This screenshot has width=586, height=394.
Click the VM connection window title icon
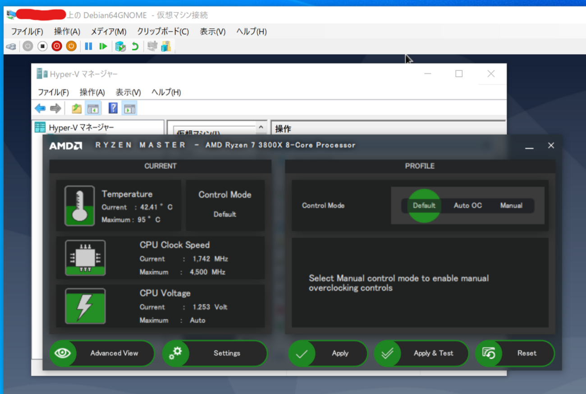coord(11,15)
